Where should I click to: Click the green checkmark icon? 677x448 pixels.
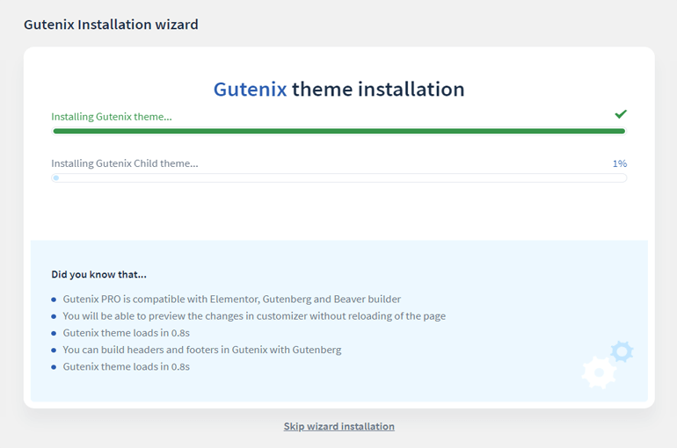click(x=621, y=114)
